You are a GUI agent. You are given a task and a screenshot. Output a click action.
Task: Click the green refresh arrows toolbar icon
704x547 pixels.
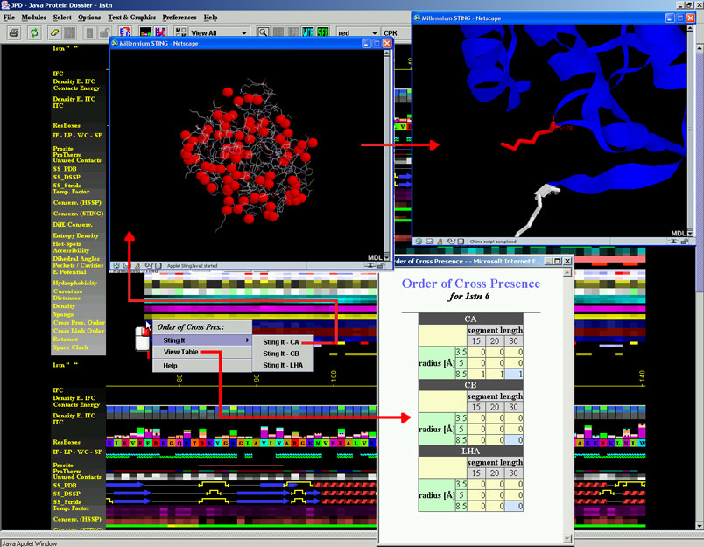(34, 32)
